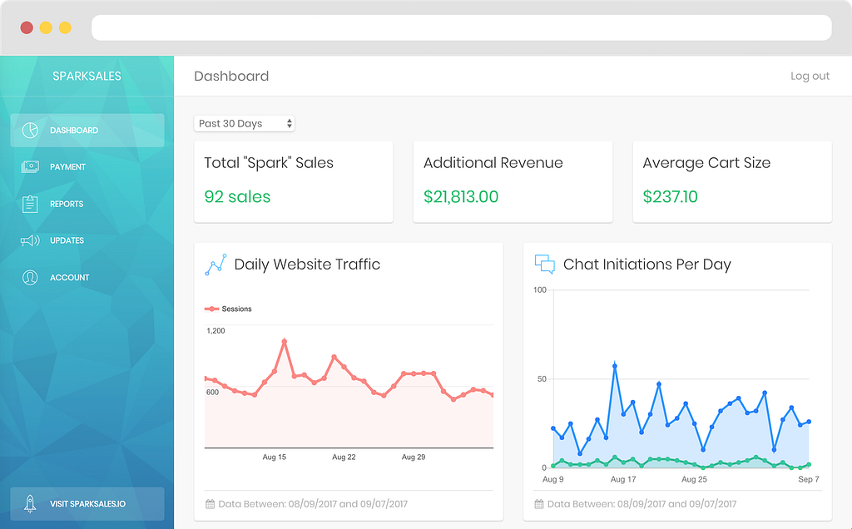The width and height of the screenshot is (852, 529).
Task: Click the calendar icon under traffic chart
Action: [x=210, y=504]
